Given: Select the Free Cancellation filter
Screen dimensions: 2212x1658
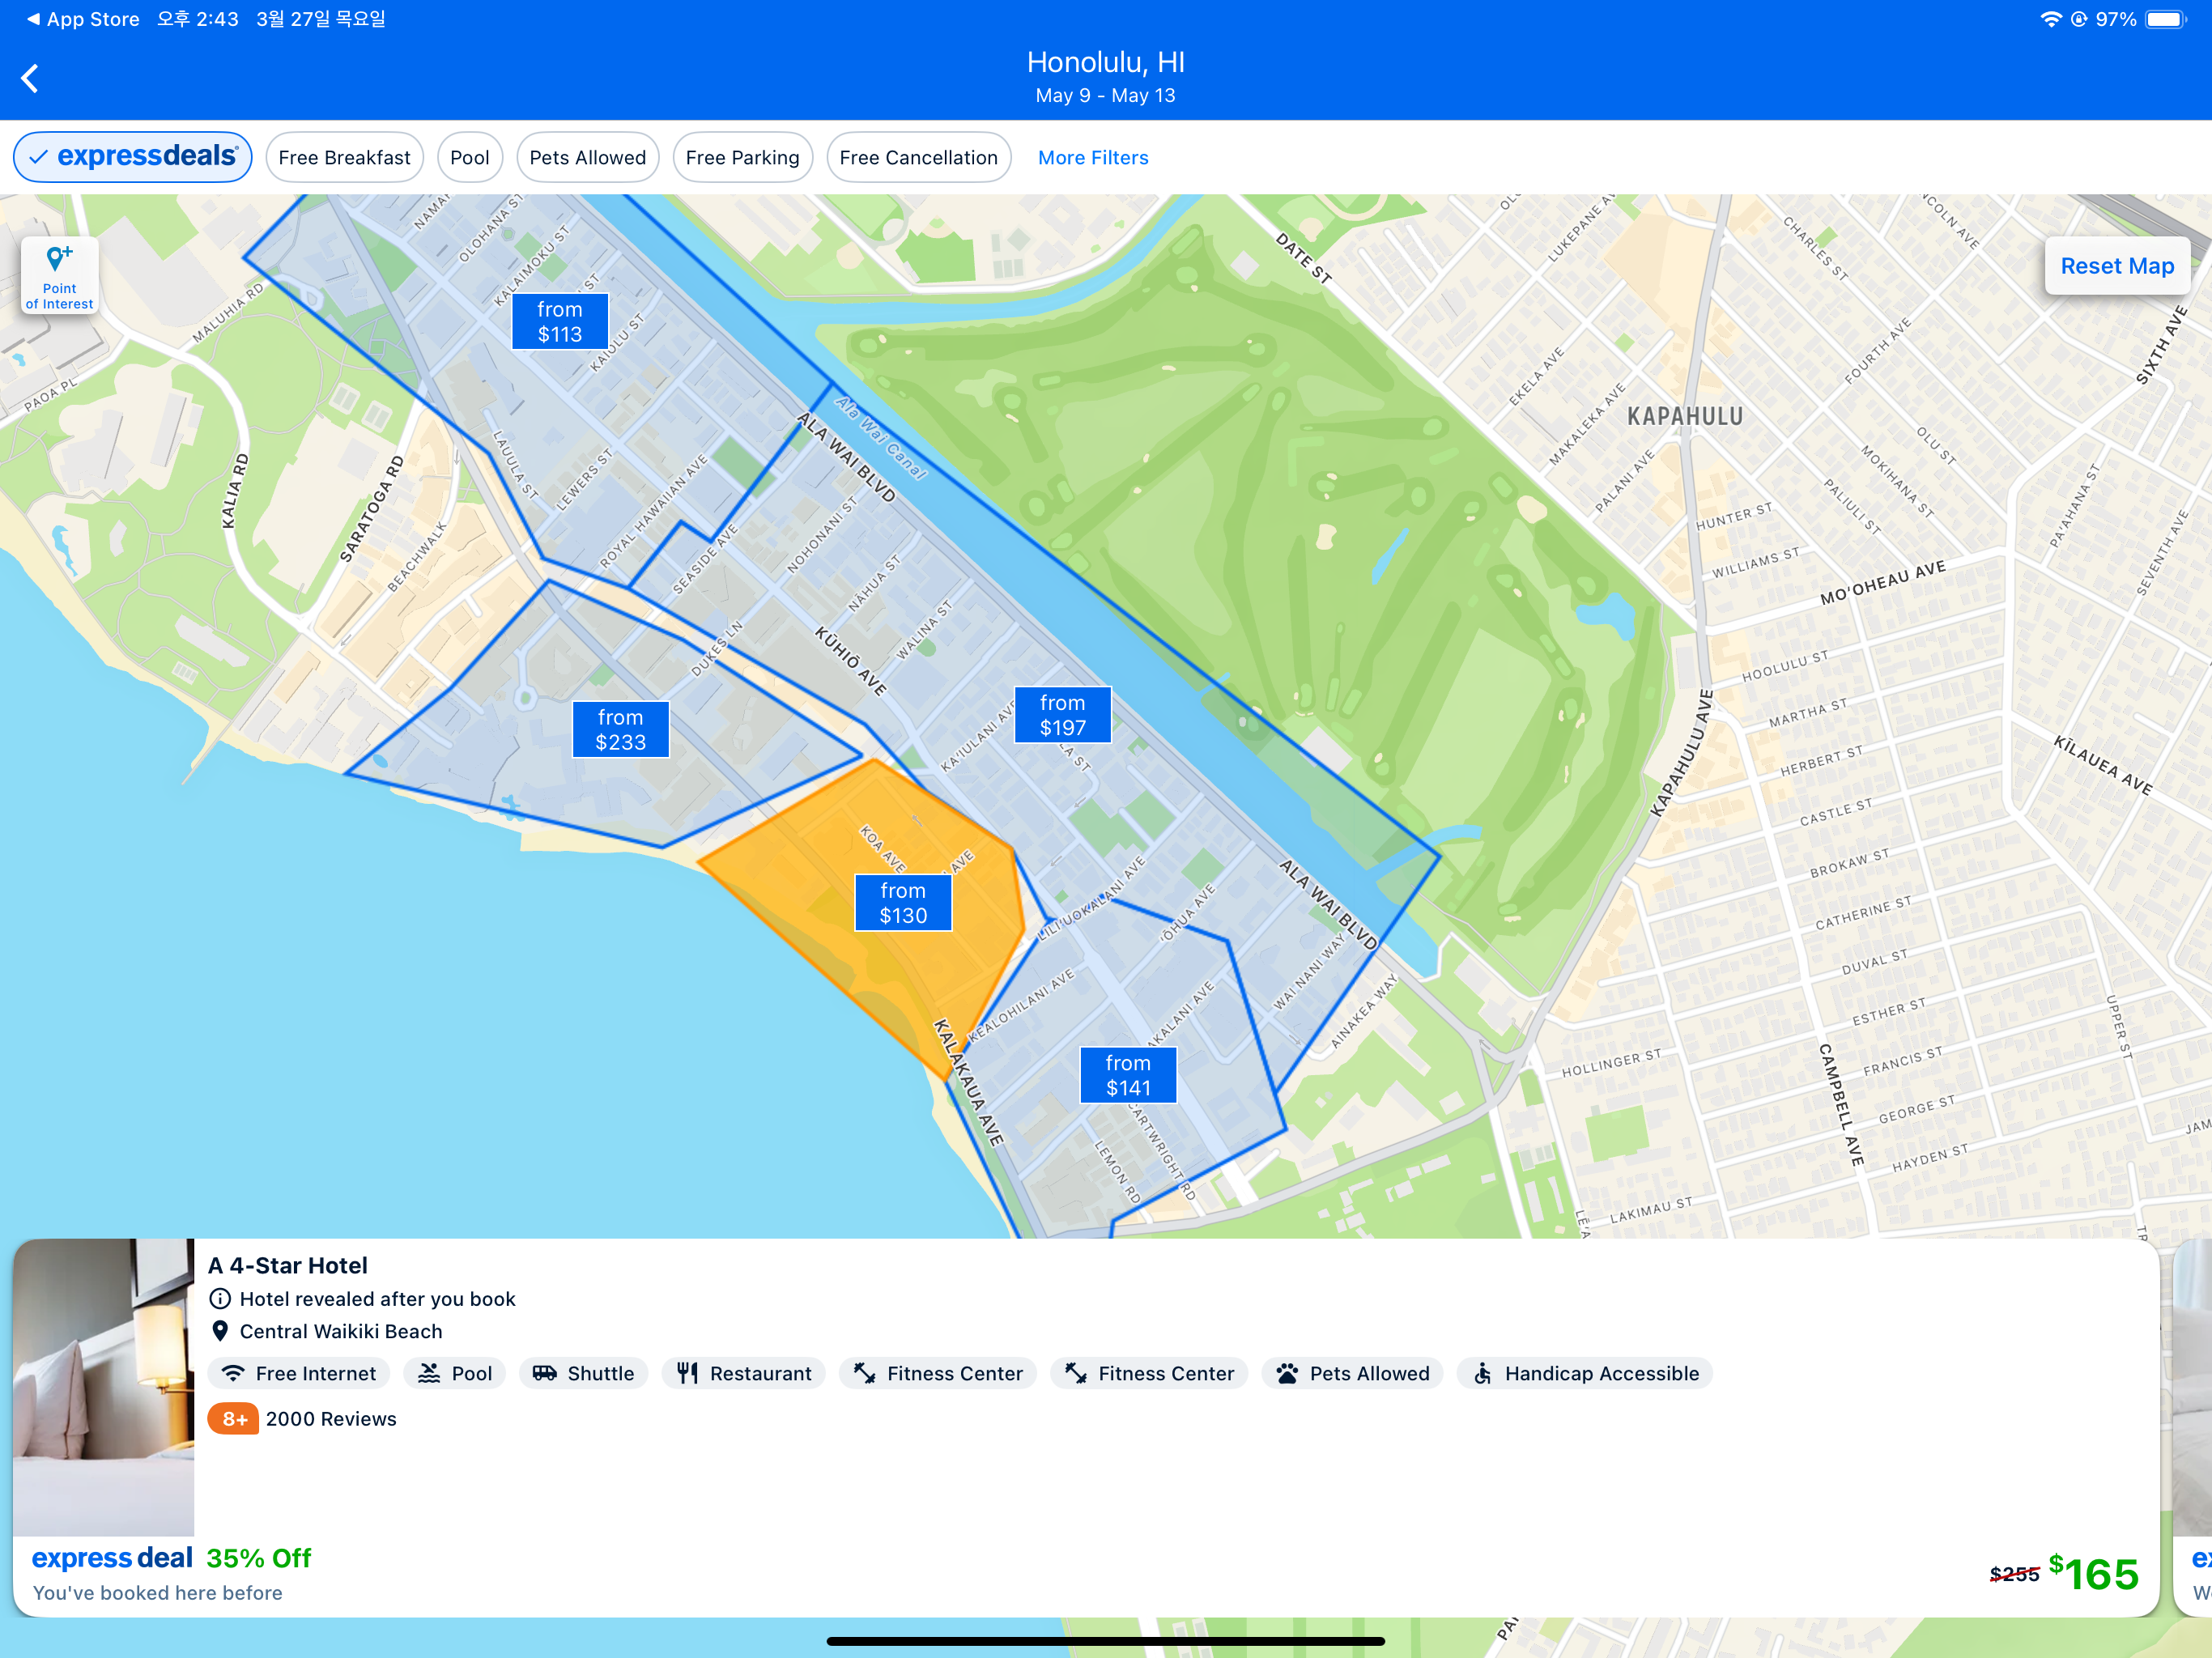Looking at the screenshot, I should 919,157.
